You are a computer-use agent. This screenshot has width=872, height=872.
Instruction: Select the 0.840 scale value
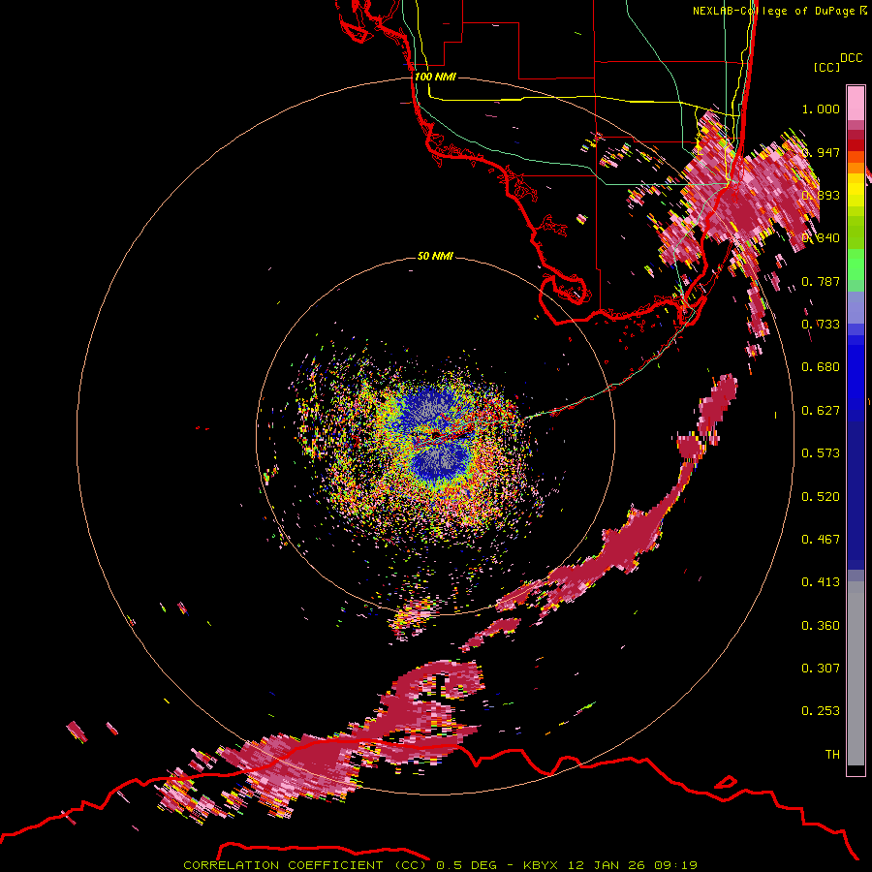pos(821,238)
